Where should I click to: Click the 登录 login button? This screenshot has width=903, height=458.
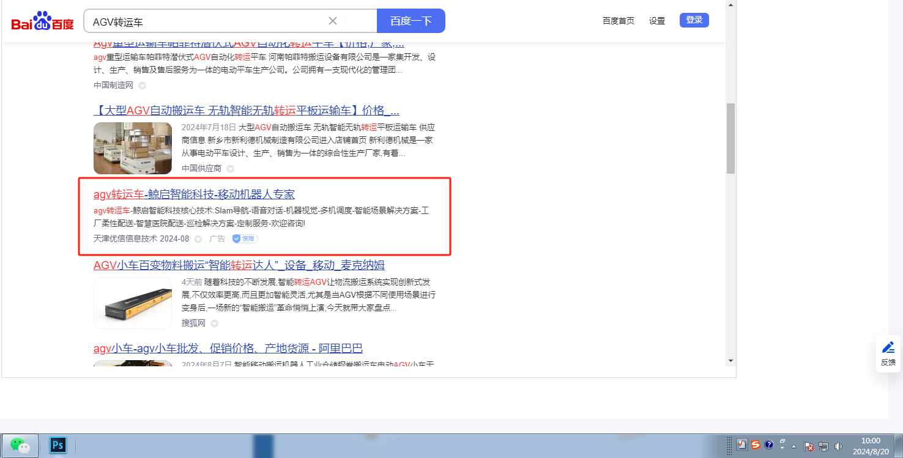(694, 20)
